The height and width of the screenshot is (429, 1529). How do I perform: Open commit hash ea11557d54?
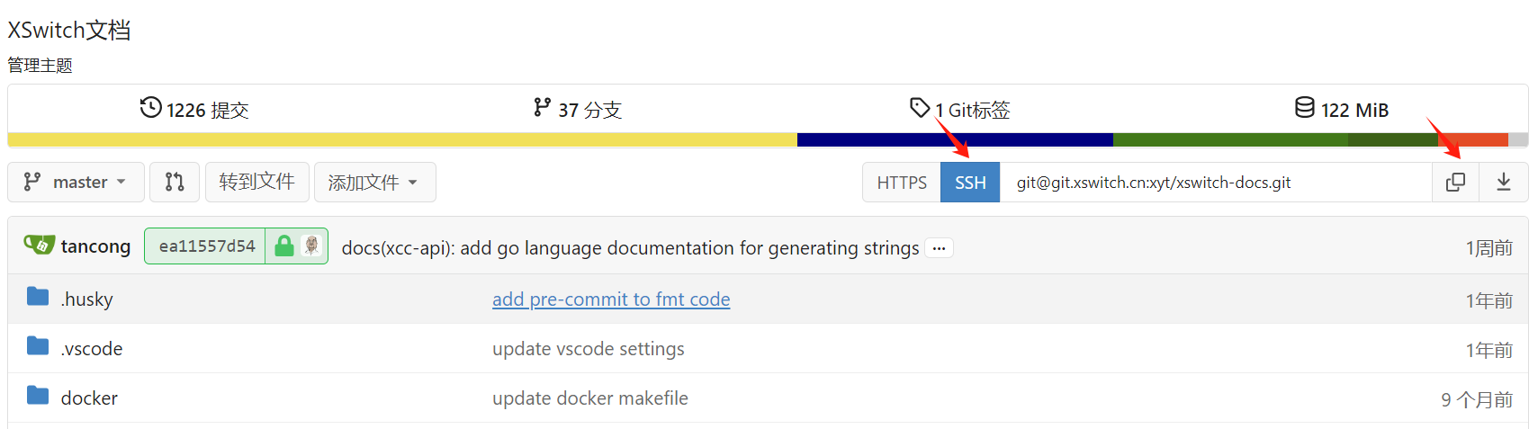[206, 246]
